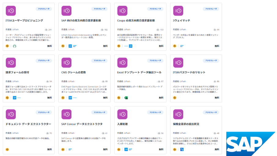Click the アクセラレータ tag on ITSMパスワードのリセット card
The height and width of the screenshot is (156, 277).
coord(211,60)
